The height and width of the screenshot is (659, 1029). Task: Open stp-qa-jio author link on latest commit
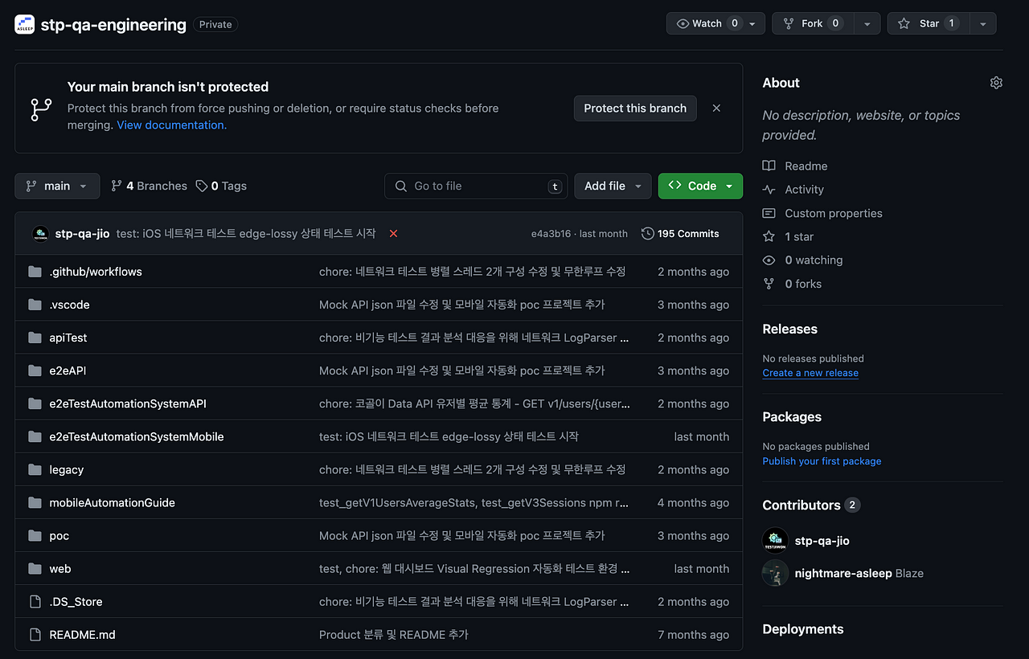[x=82, y=233]
